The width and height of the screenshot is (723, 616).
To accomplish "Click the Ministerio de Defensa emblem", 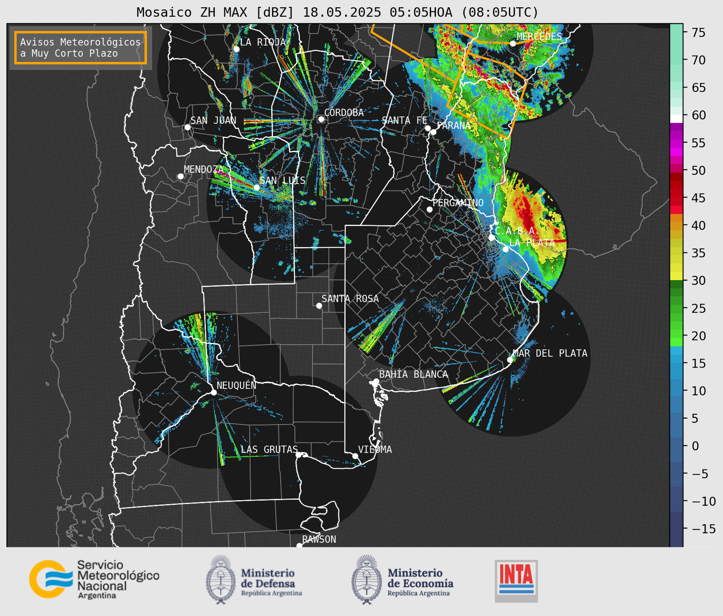I will tap(220, 579).
